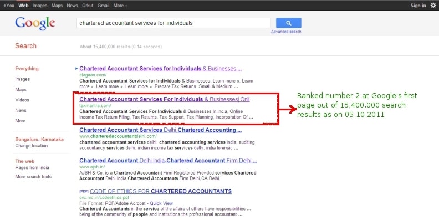Click the www.ajsh.in/ URL text
Viewport: 439px width, 220px height.
[x=92, y=167]
